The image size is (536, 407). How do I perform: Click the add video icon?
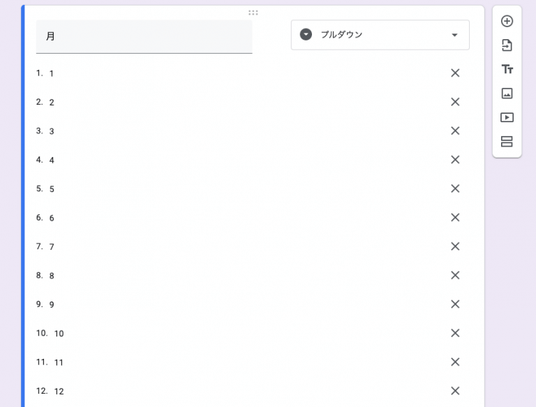(507, 117)
